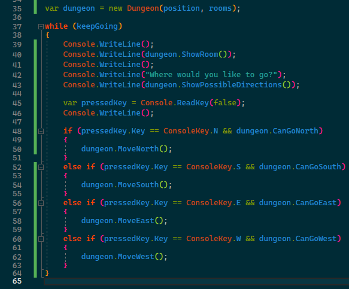Click ConsoleKey.N on line 48
Viewport: 349px width, 289px height.
(191, 131)
